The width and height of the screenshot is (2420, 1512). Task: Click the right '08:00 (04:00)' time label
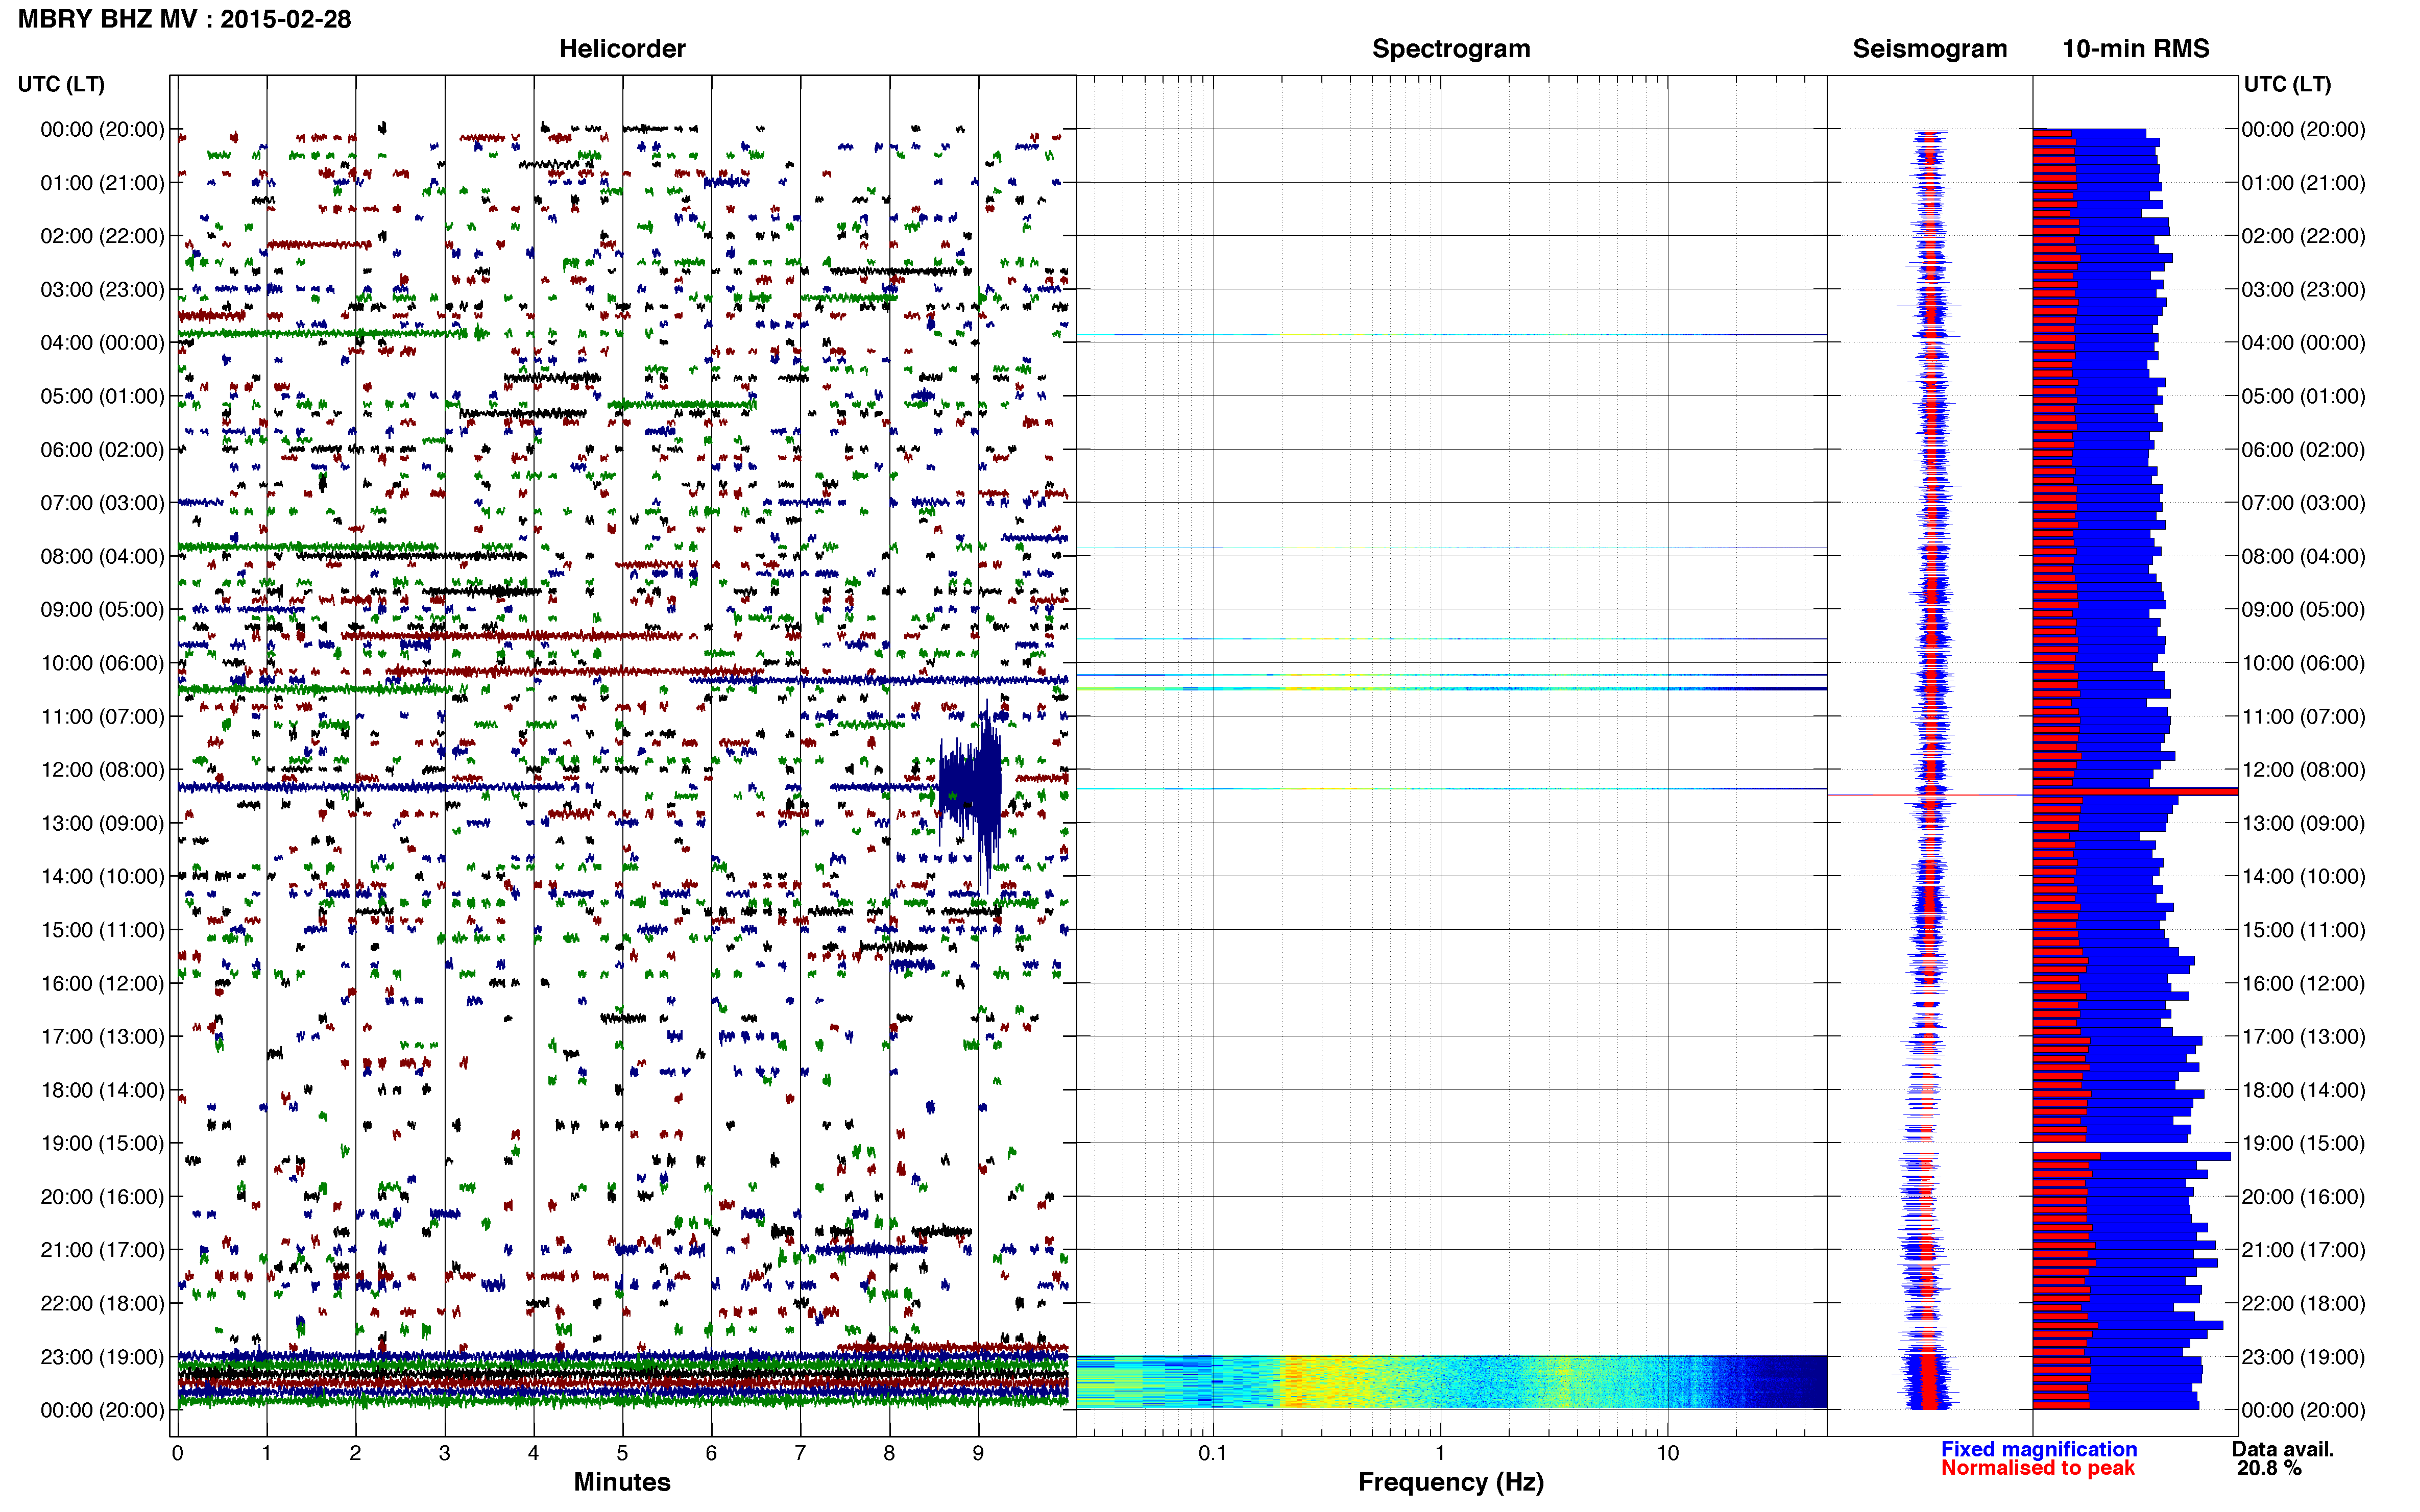pyautogui.click(x=2303, y=556)
